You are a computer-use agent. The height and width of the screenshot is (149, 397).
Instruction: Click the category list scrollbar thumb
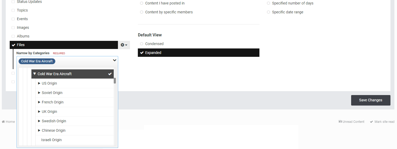pos(115,81)
